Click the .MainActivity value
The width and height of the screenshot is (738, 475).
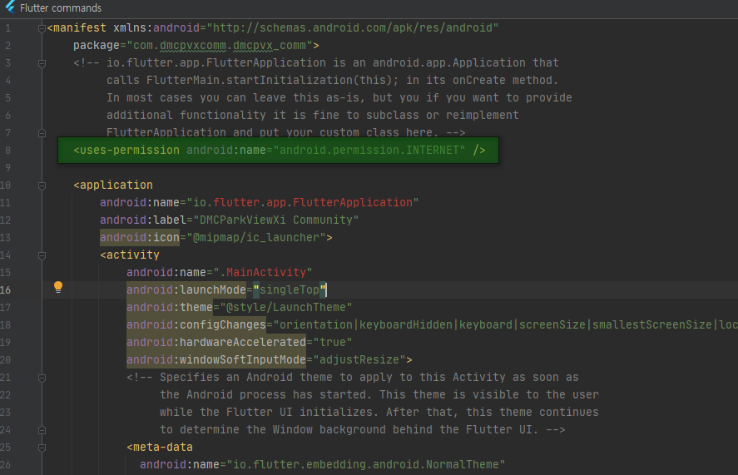pyautogui.click(x=263, y=272)
